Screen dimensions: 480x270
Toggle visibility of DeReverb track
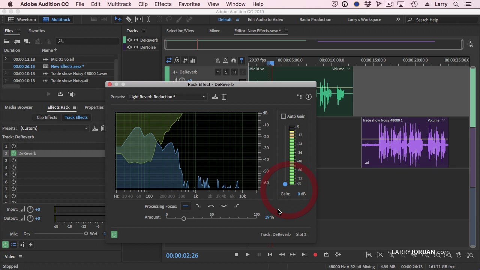click(x=129, y=40)
